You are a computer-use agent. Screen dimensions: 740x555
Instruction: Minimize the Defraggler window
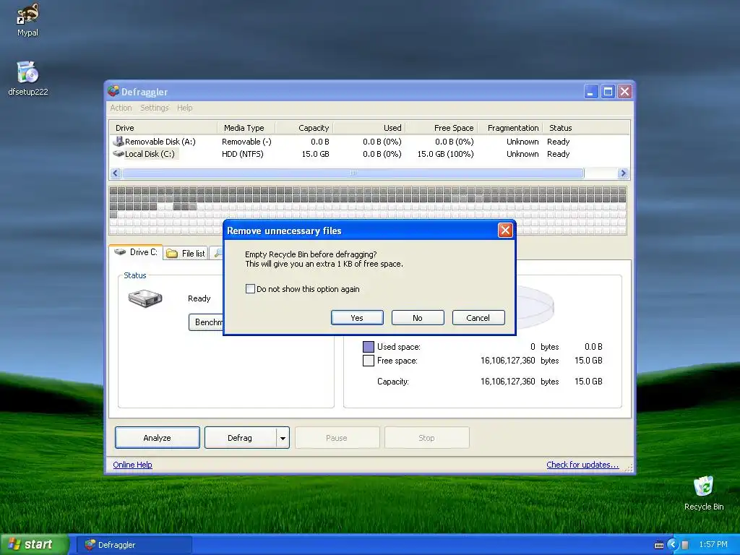click(x=591, y=92)
